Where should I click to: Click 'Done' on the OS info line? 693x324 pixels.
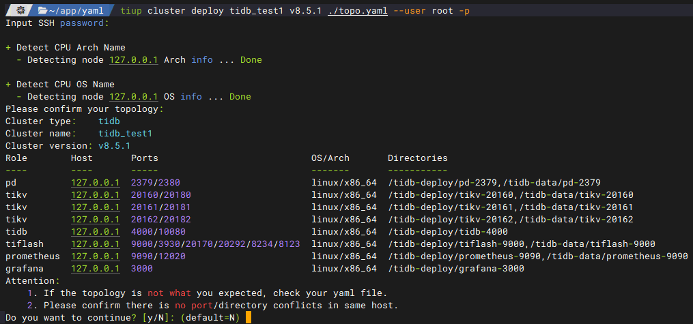click(240, 97)
